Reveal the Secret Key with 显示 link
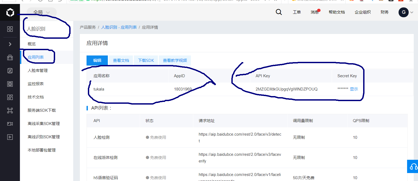The width and height of the screenshot is (418, 181). (x=354, y=89)
